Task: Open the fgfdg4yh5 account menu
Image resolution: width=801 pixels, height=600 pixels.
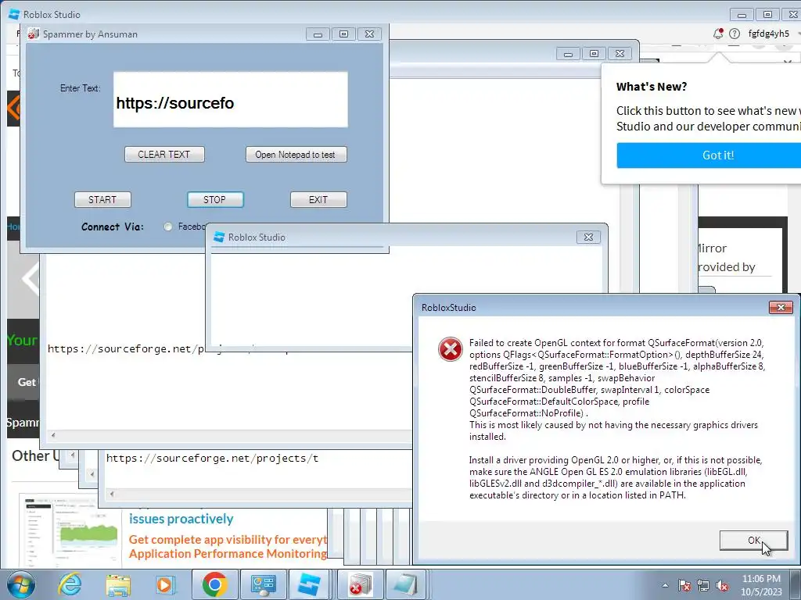Action: (770, 34)
